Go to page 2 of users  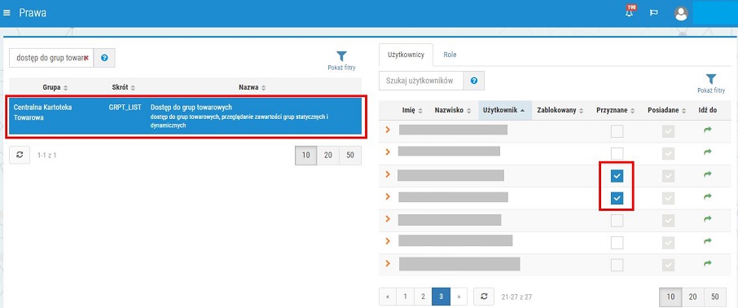[x=423, y=297]
